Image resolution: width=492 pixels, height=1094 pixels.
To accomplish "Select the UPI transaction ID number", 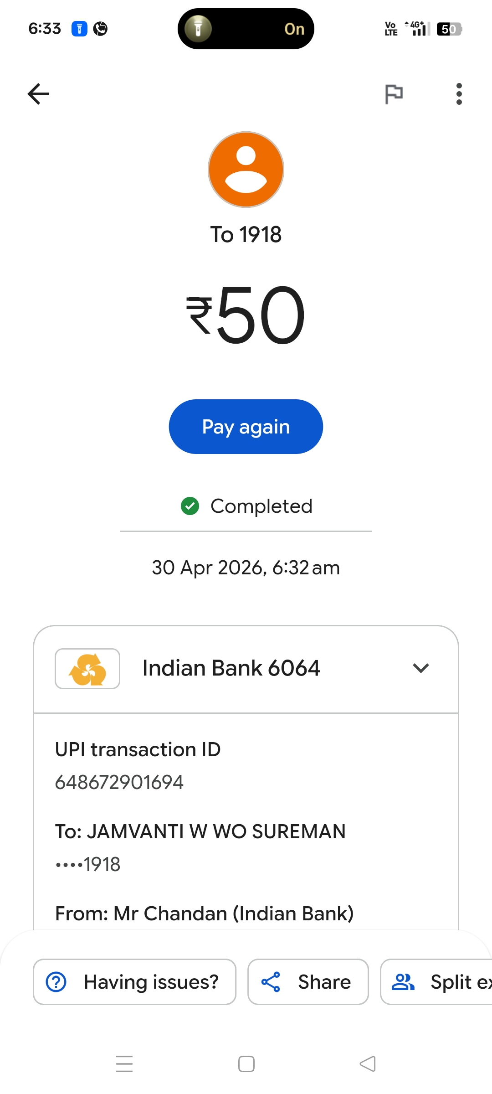I will [119, 782].
